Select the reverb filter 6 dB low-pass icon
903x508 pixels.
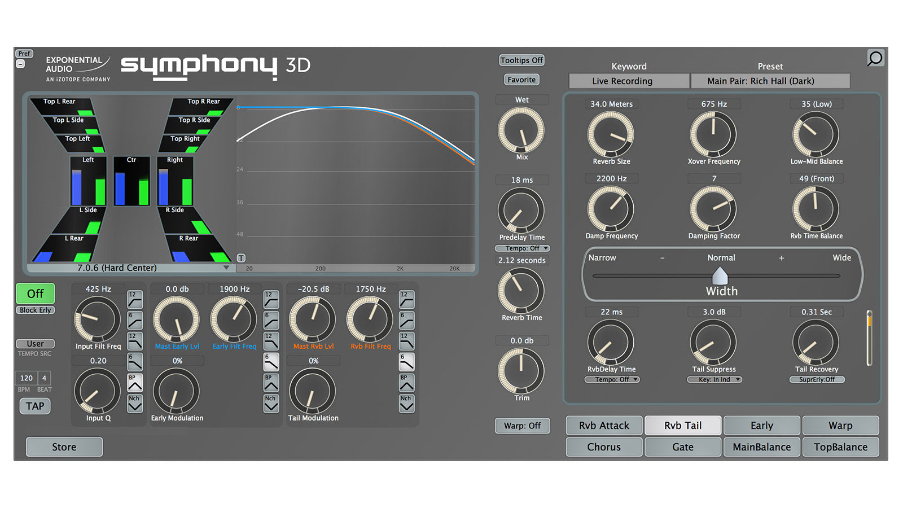click(407, 362)
